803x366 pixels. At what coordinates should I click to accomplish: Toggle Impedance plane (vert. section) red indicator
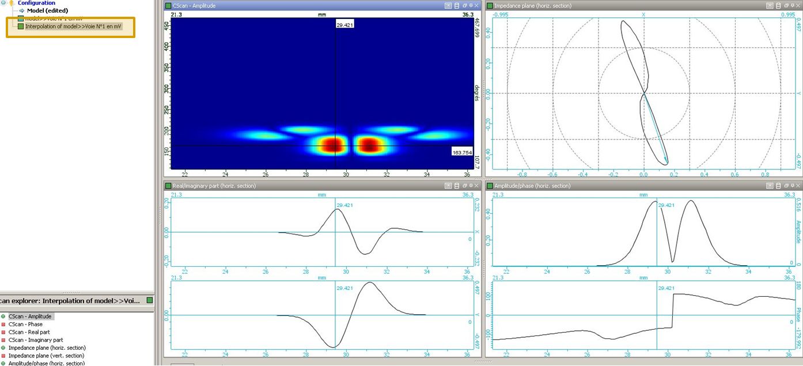coord(3,356)
